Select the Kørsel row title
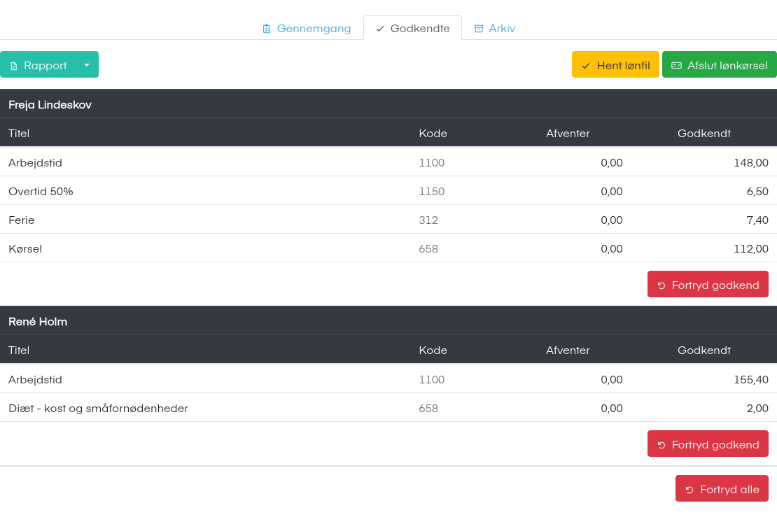The width and height of the screenshot is (777, 531). point(25,248)
